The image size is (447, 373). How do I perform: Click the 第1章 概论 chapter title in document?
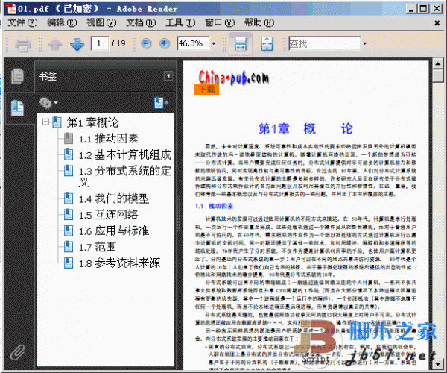click(x=305, y=128)
